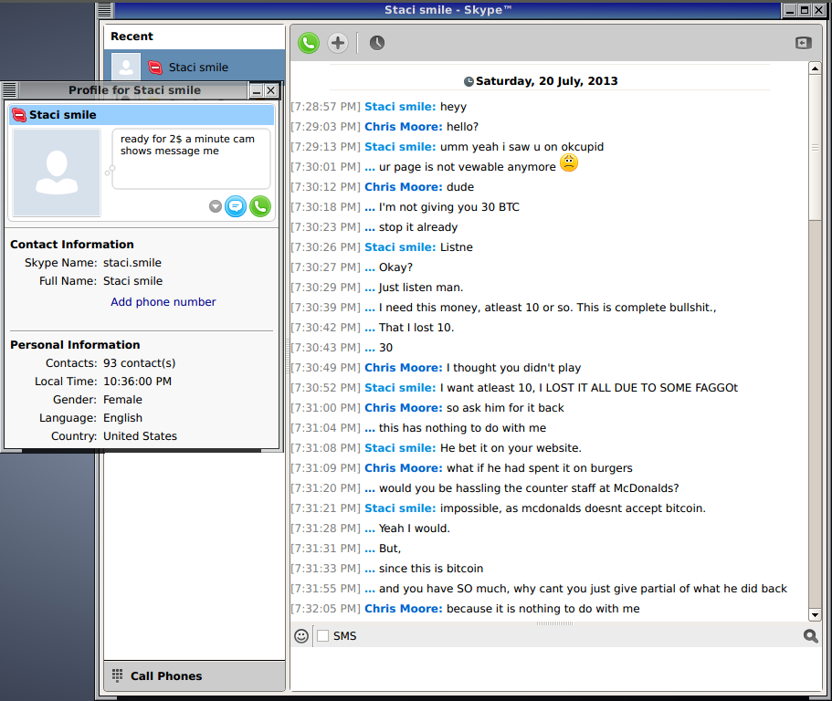Click the Add phone number link

click(163, 302)
